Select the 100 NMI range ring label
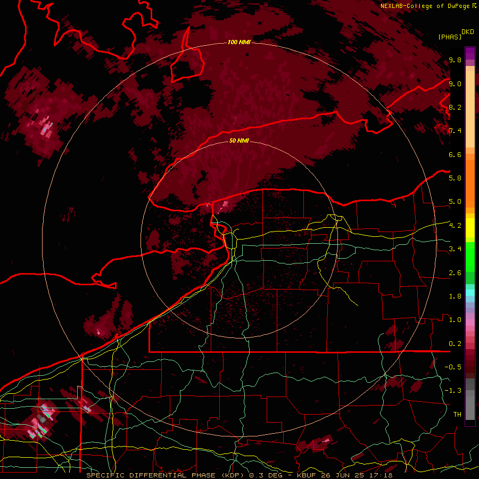 click(239, 42)
